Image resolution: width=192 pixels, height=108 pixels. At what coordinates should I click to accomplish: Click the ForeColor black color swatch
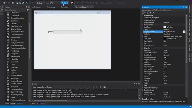point(165,39)
